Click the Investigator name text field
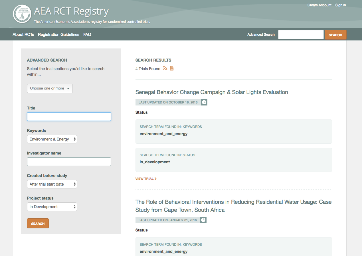Screen dimensions: 362x256 pyautogui.click(x=69, y=162)
